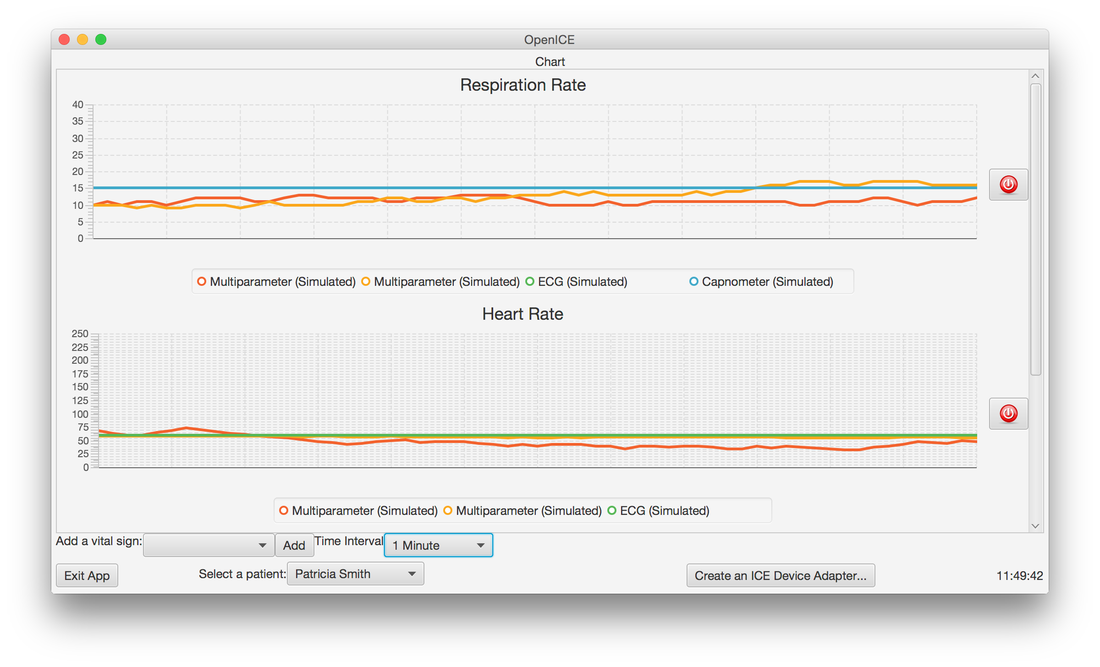Minimize OpenICE window with yellow button
1100x667 pixels.
tap(82, 39)
